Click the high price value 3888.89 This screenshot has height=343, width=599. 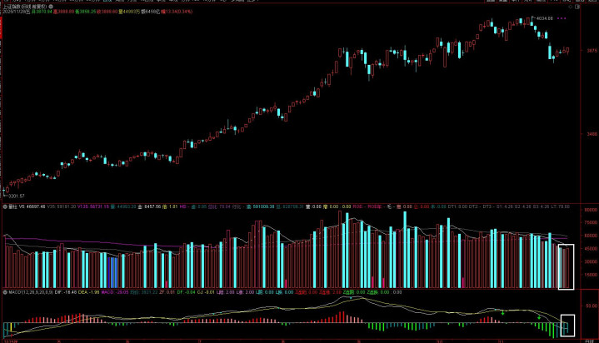click(64, 12)
